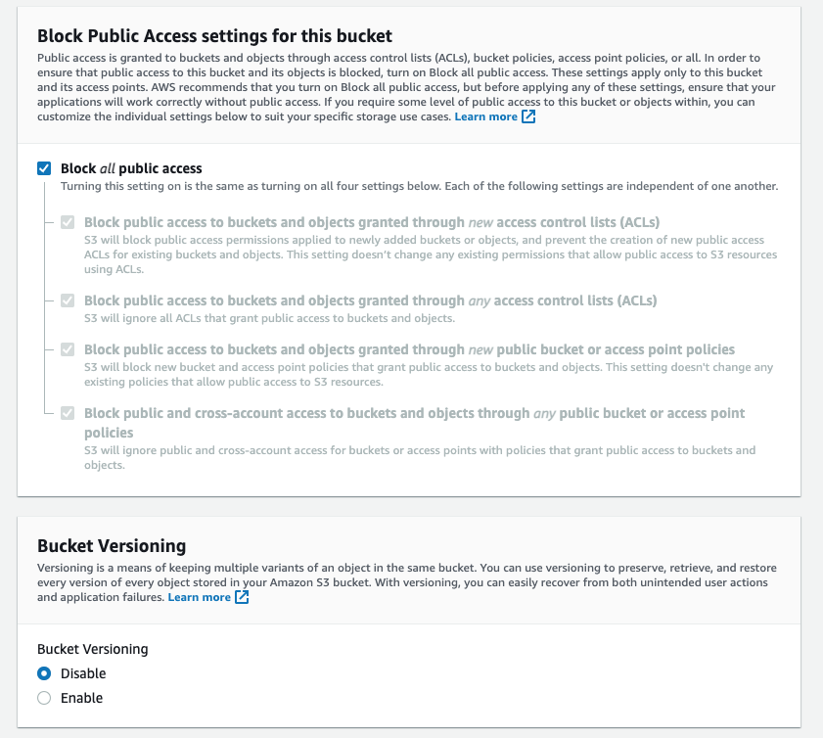This screenshot has height=738, width=823.
Task: Click the selected blue radio icon next to Disable
Action: 42,673
